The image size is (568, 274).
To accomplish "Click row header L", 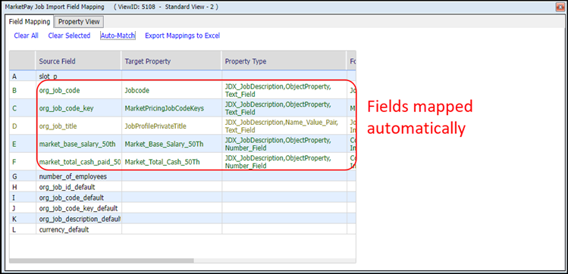I will coord(23,229).
